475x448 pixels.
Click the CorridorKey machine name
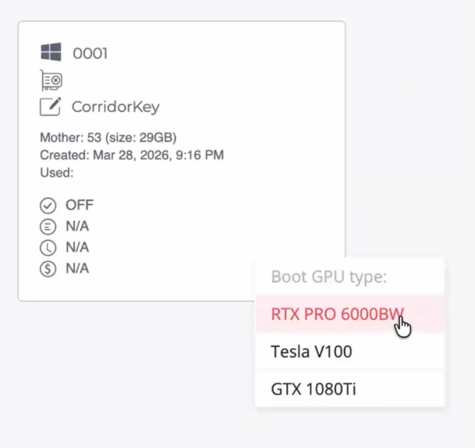(115, 107)
